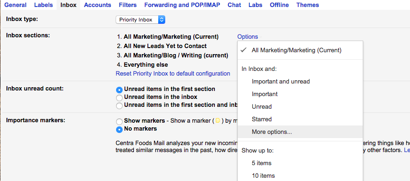Click the Inbox type label
The image size is (410, 181).
(x=22, y=19)
